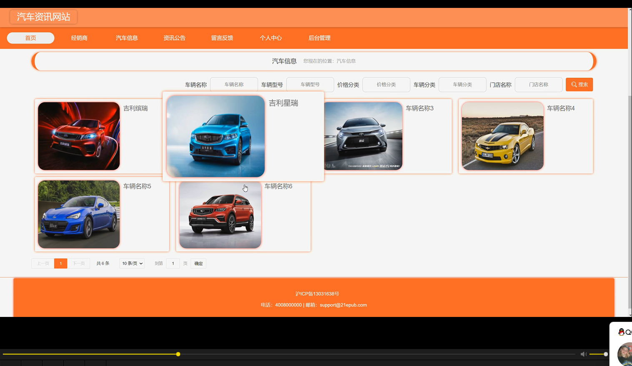
Task: Click the jump-to page number field
Action: tap(173, 263)
